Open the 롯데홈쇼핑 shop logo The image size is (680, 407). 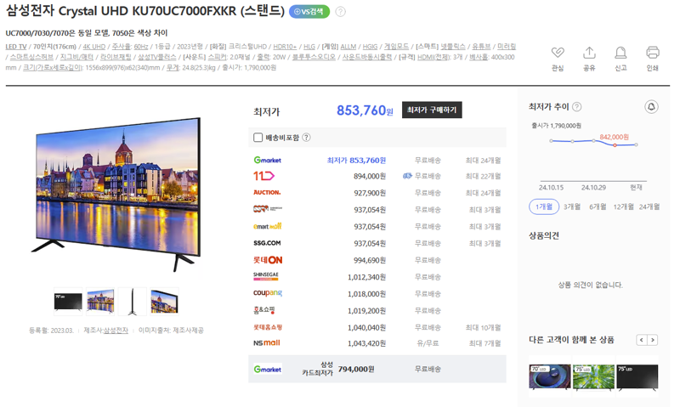pos(268,327)
